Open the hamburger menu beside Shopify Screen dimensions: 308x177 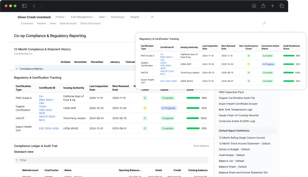152,17
